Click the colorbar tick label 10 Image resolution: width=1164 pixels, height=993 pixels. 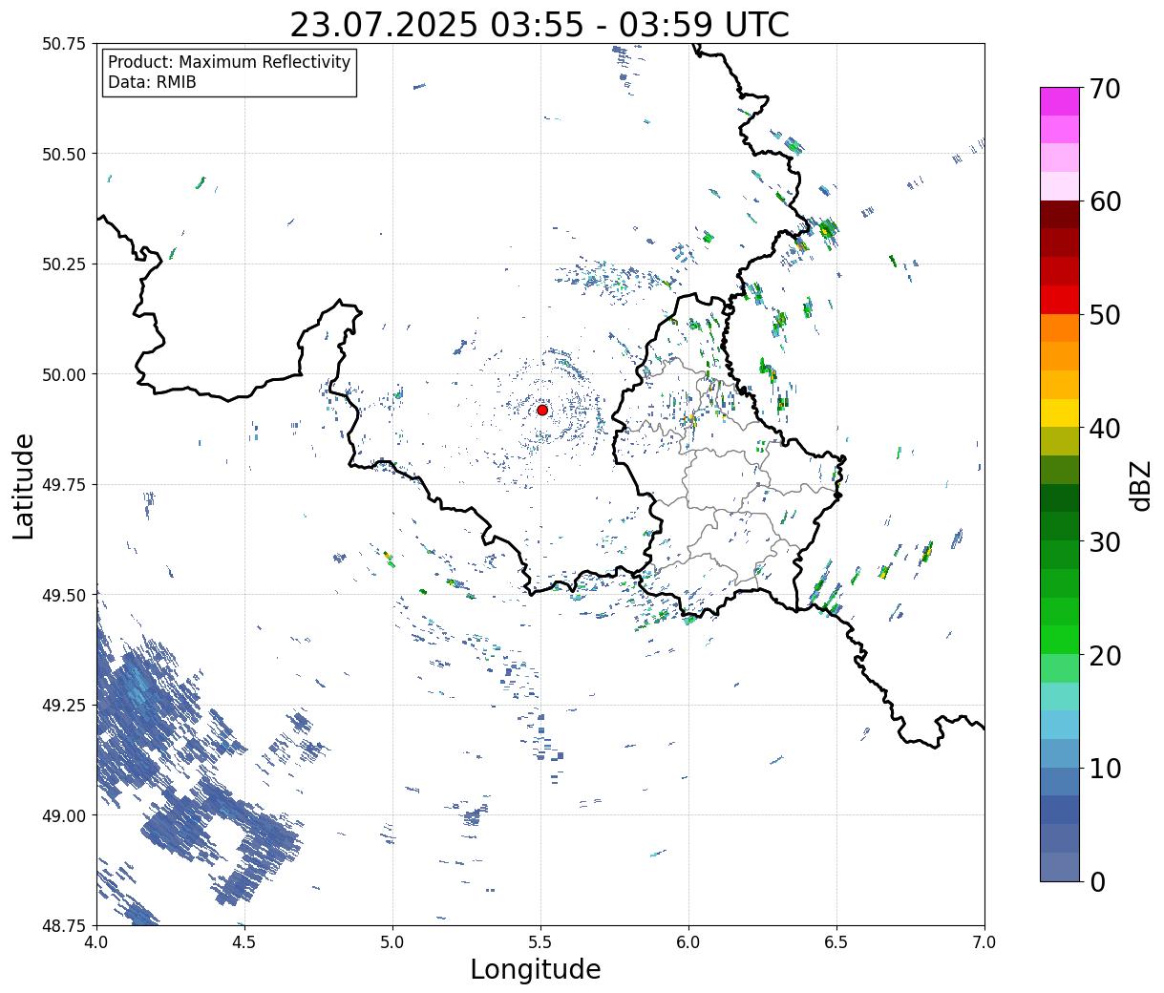click(1106, 769)
